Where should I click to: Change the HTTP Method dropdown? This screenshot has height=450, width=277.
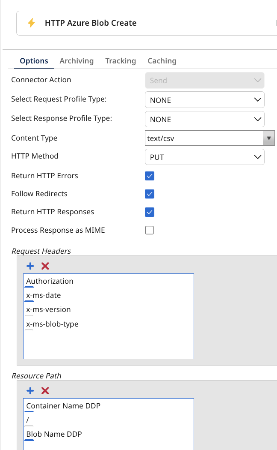[x=257, y=157]
